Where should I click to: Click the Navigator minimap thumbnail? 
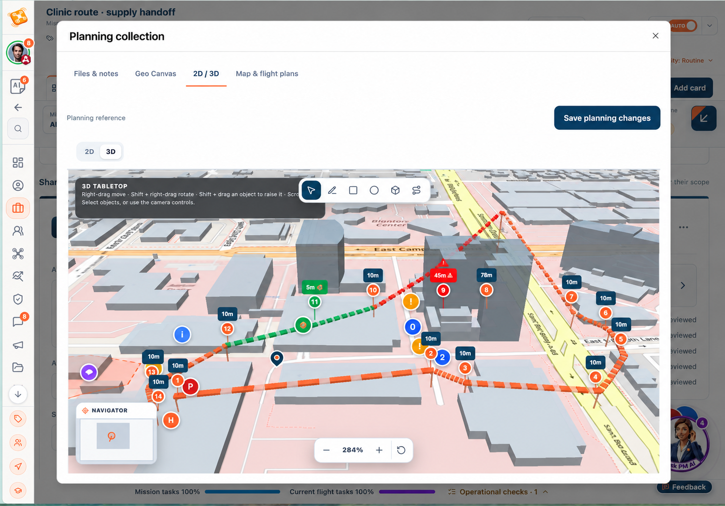click(x=116, y=439)
